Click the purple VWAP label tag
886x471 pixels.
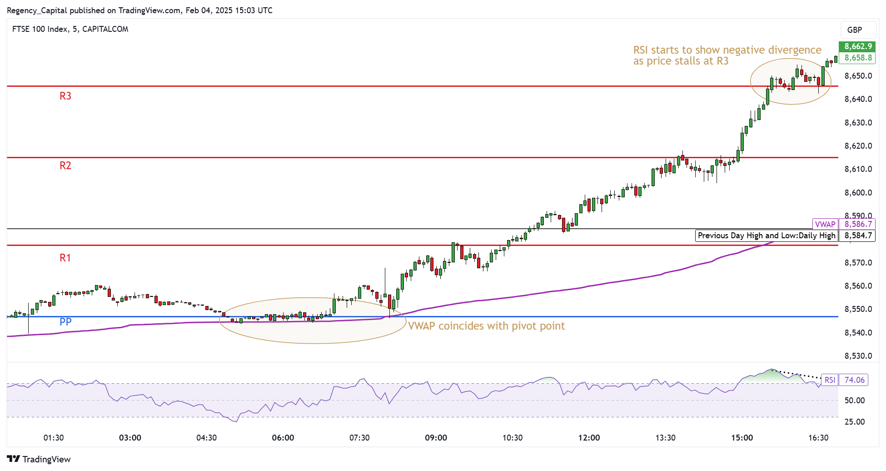pyautogui.click(x=825, y=224)
